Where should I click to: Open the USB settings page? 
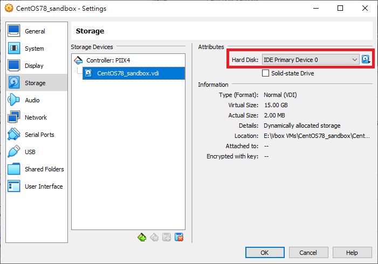pyautogui.click(x=31, y=152)
